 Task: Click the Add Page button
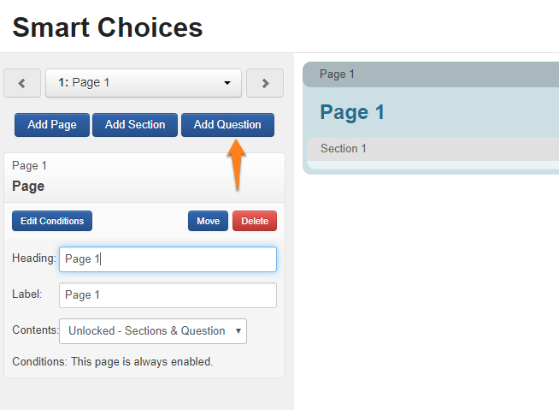click(x=52, y=125)
